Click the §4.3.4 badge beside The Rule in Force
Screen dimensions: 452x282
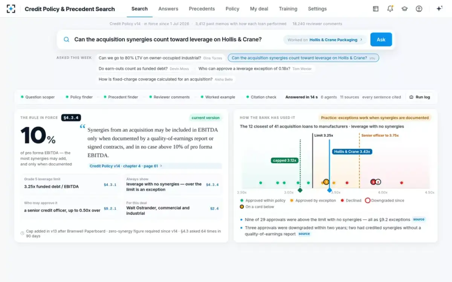pyautogui.click(x=71, y=118)
